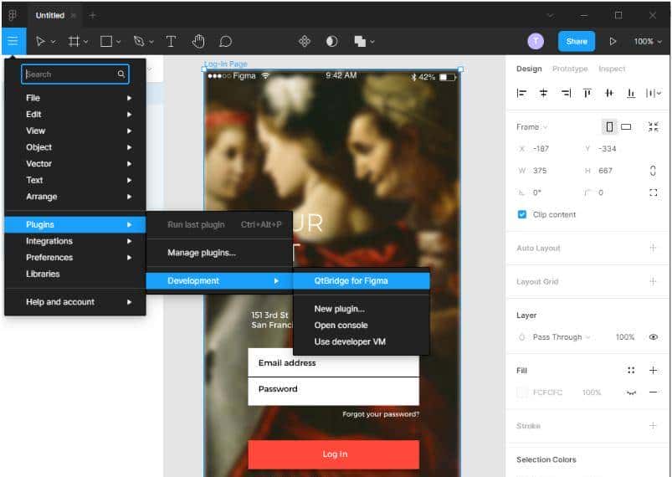Viewport: 672px width, 477px height.
Task: Click the Present play icon
Action: point(613,41)
